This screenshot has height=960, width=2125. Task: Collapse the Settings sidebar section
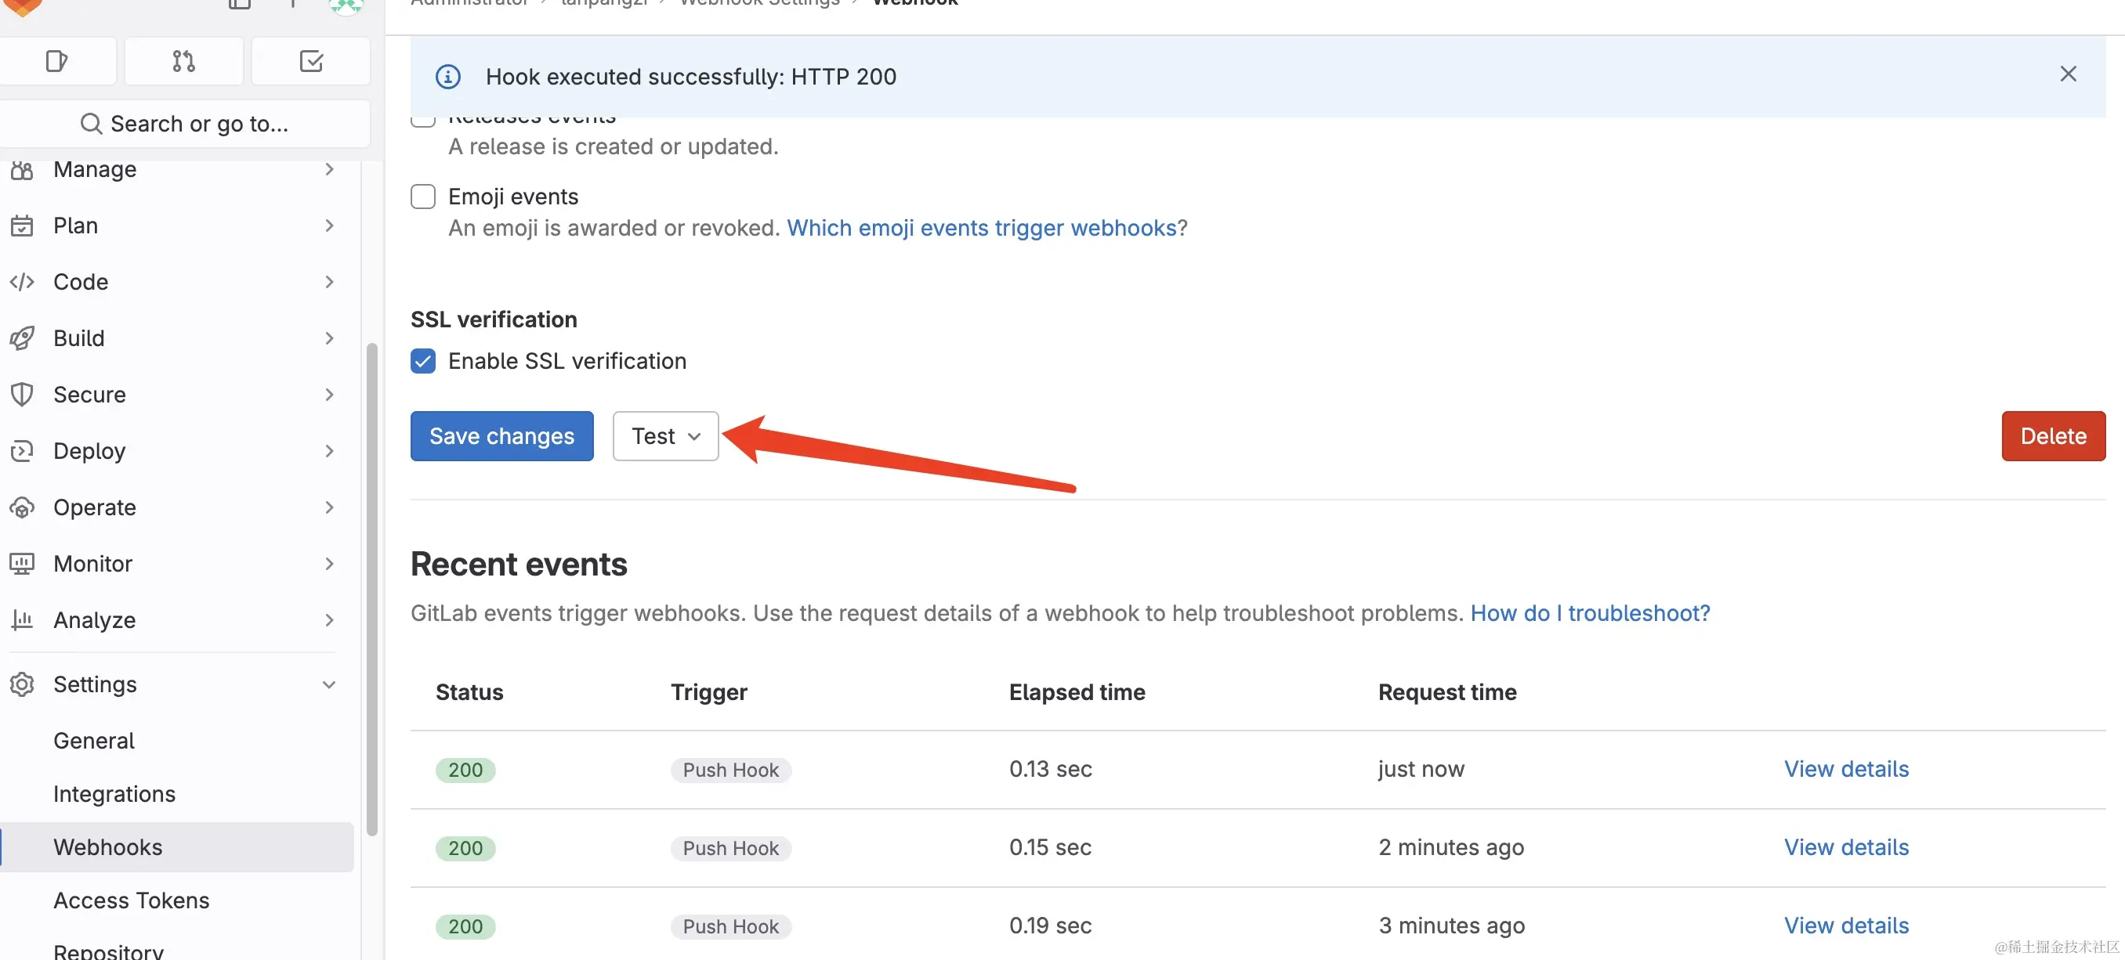pyautogui.click(x=328, y=684)
